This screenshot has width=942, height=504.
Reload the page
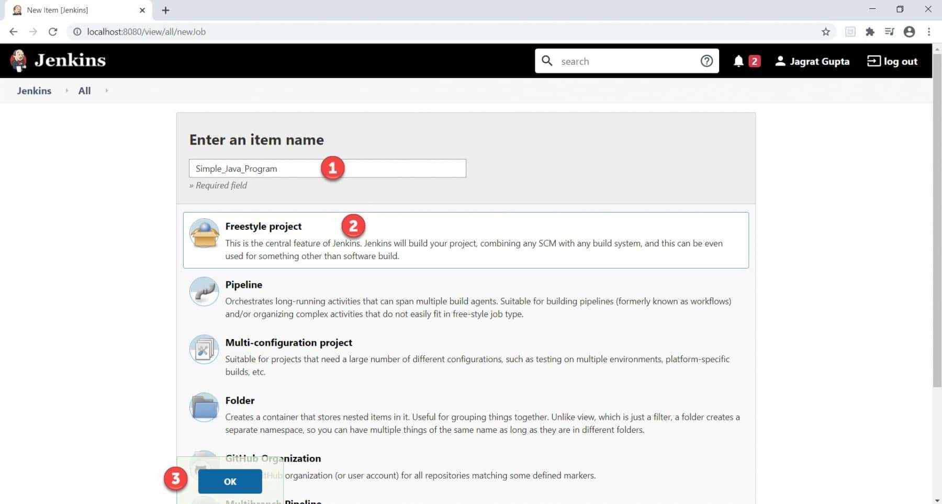pyautogui.click(x=53, y=32)
